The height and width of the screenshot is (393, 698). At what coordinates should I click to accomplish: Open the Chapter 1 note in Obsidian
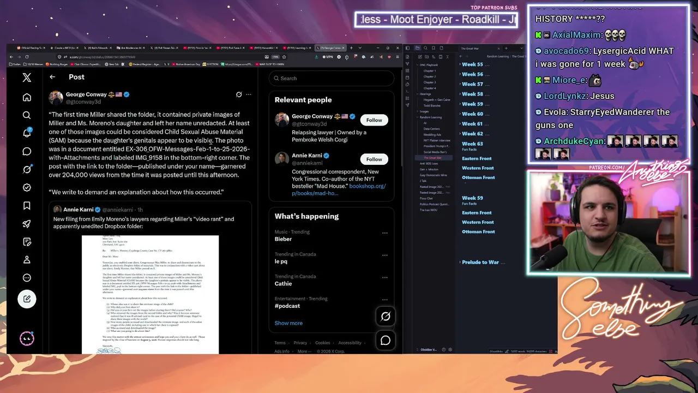click(430, 71)
